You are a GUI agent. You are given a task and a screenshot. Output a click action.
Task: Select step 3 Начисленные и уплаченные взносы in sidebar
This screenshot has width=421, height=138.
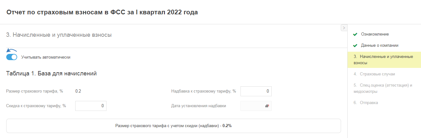(383, 59)
